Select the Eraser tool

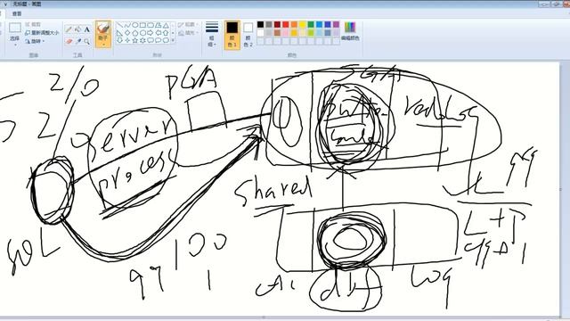pyautogui.click(x=69, y=42)
